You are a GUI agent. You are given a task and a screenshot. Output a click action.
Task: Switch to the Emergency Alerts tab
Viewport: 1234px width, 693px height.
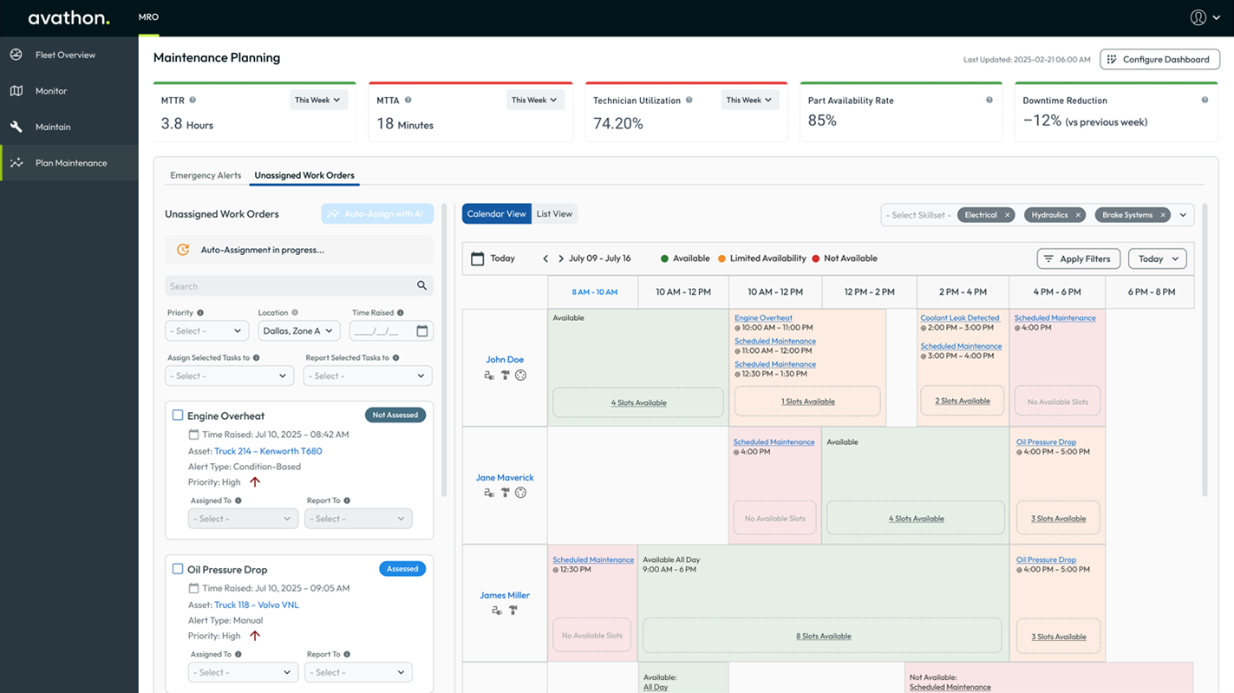[206, 175]
